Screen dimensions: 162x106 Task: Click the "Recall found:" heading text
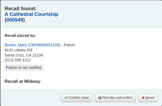[21, 9]
